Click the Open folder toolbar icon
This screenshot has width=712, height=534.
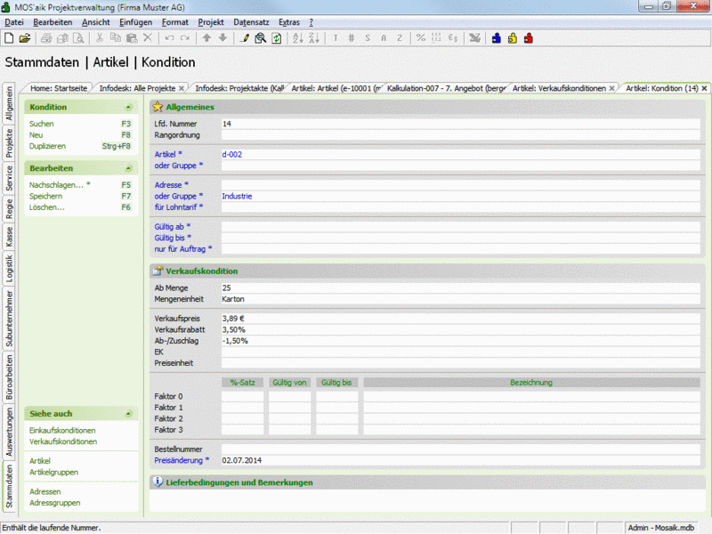click(x=25, y=38)
